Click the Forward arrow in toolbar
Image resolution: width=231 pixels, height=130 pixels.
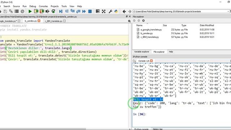[130, 11]
